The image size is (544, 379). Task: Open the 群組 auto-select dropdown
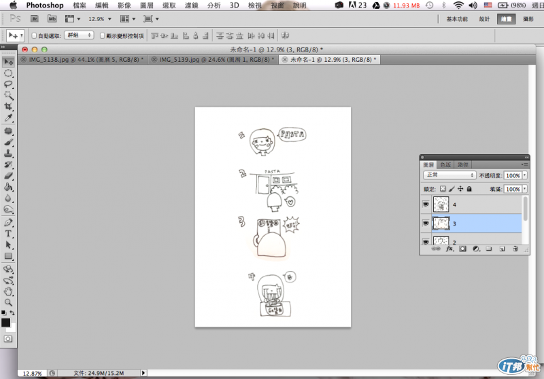(x=80, y=35)
